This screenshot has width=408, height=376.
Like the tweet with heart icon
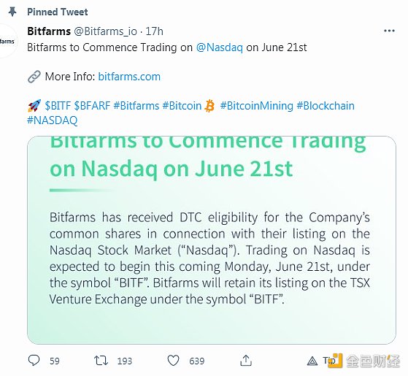click(173, 361)
